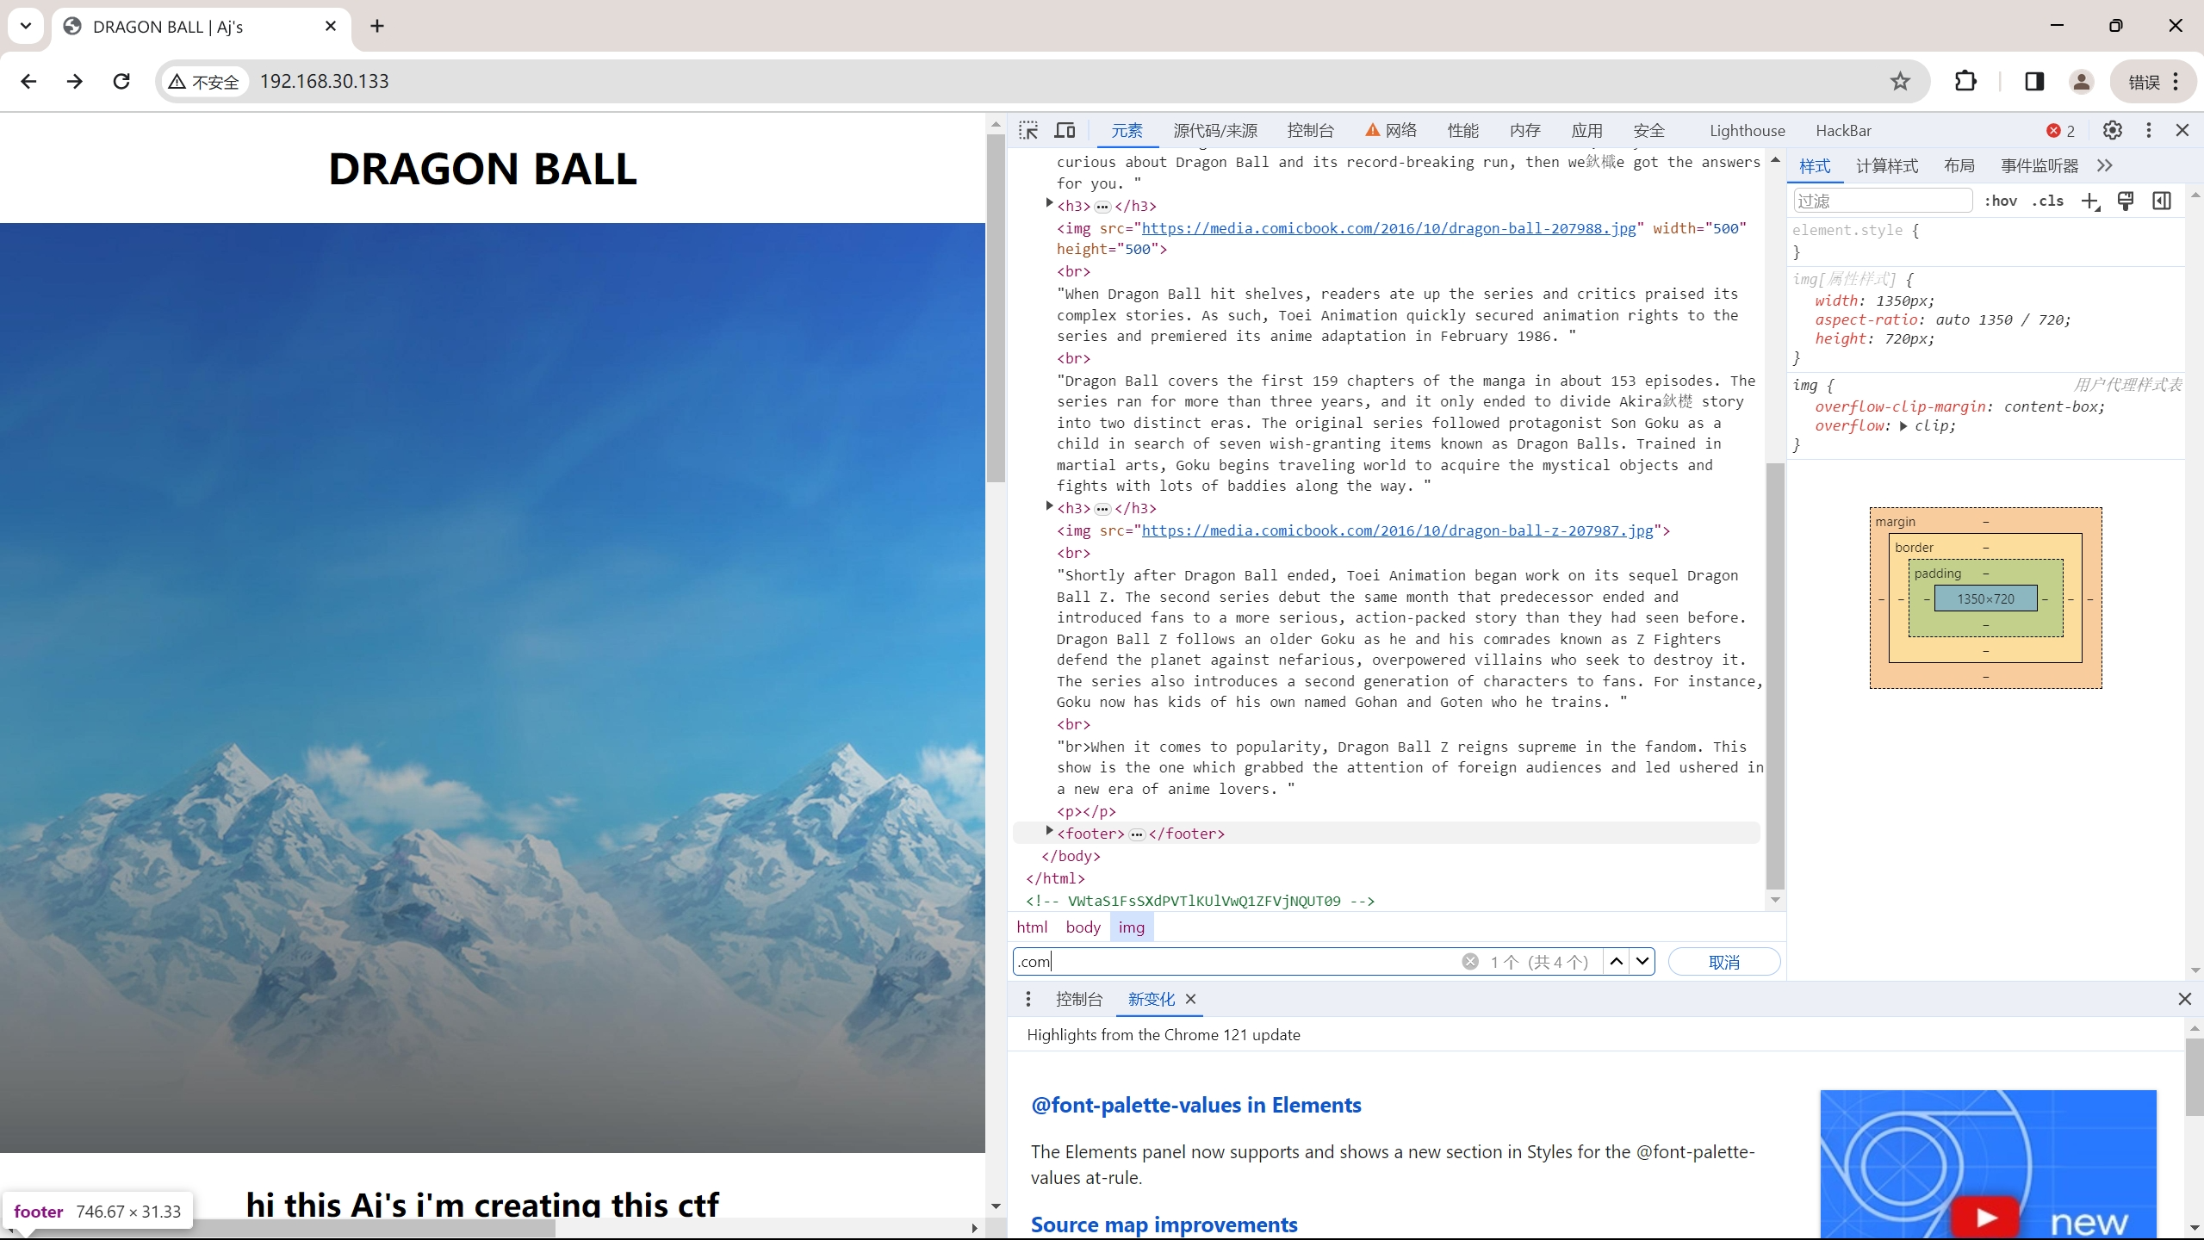2204x1240 pixels.
Task: Expand the overflow clip property triangle
Action: 1903,426
